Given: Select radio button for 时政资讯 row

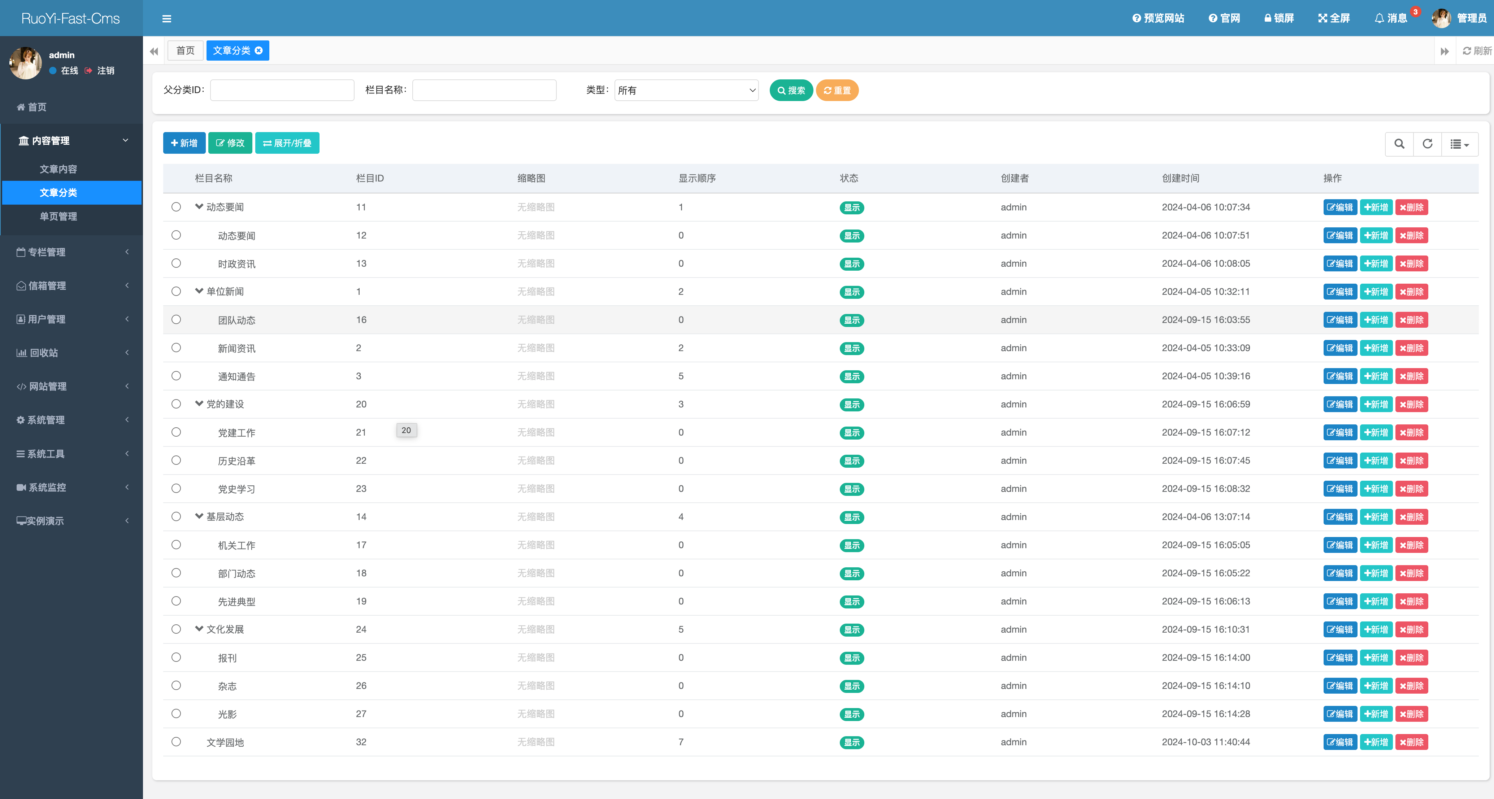Looking at the screenshot, I should [x=176, y=263].
